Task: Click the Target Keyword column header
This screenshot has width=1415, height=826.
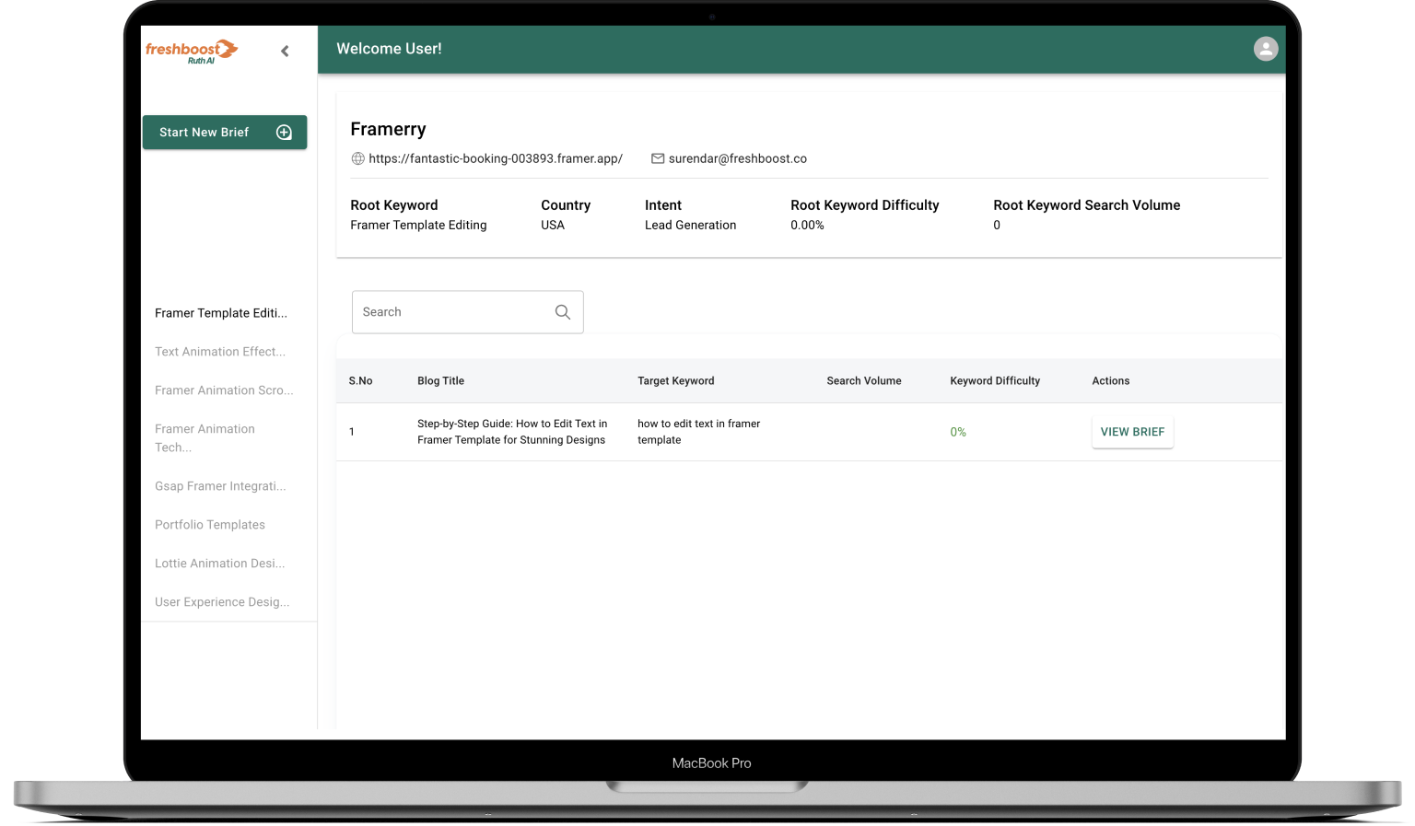Action: (676, 381)
